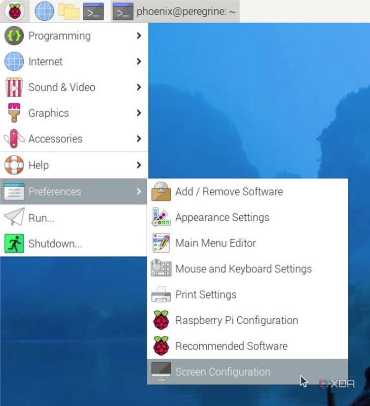Expand the Programming submenu arrow

tap(139, 35)
